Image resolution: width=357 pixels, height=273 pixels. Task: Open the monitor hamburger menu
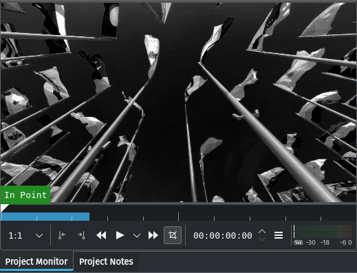(279, 235)
